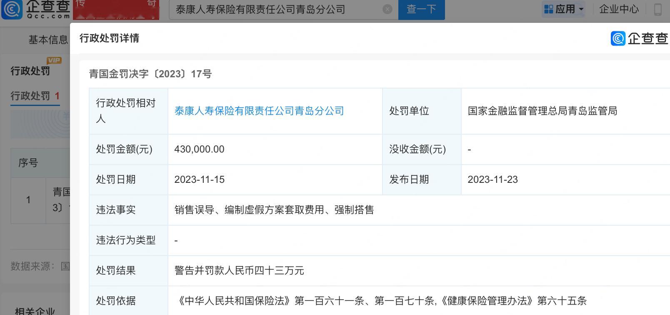670x315 pixels.
Task: Click the document number 青国金罚决字〔2023〕17号
Action: pos(150,74)
